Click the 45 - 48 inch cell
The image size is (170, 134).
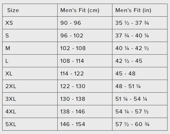coord(125,73)
